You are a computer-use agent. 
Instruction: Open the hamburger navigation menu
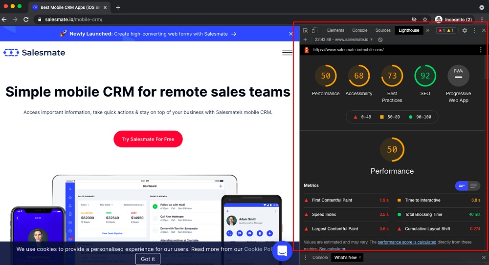(287, 53)
